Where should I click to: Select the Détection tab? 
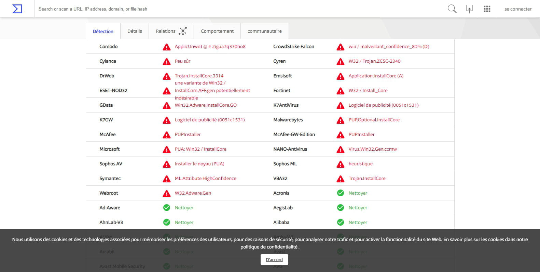point(103,31)
